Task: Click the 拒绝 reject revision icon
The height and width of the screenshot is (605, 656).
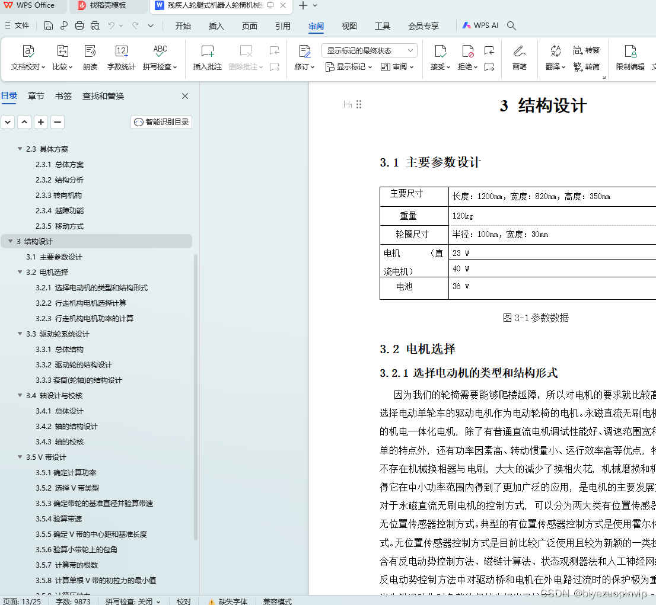Action: 467,52
